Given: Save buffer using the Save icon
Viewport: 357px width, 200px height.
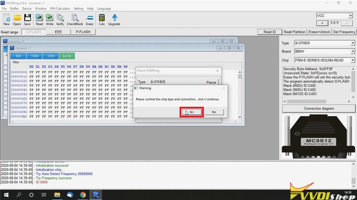Looking at the screenshot, I should [x=27, y=20].
